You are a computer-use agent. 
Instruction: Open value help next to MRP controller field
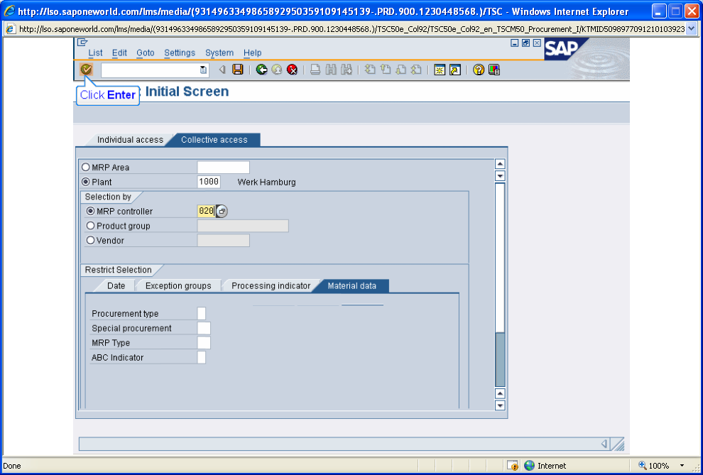click(222, 211)
